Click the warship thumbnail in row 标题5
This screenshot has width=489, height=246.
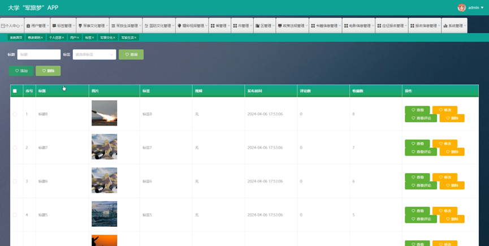click(104, 214)
